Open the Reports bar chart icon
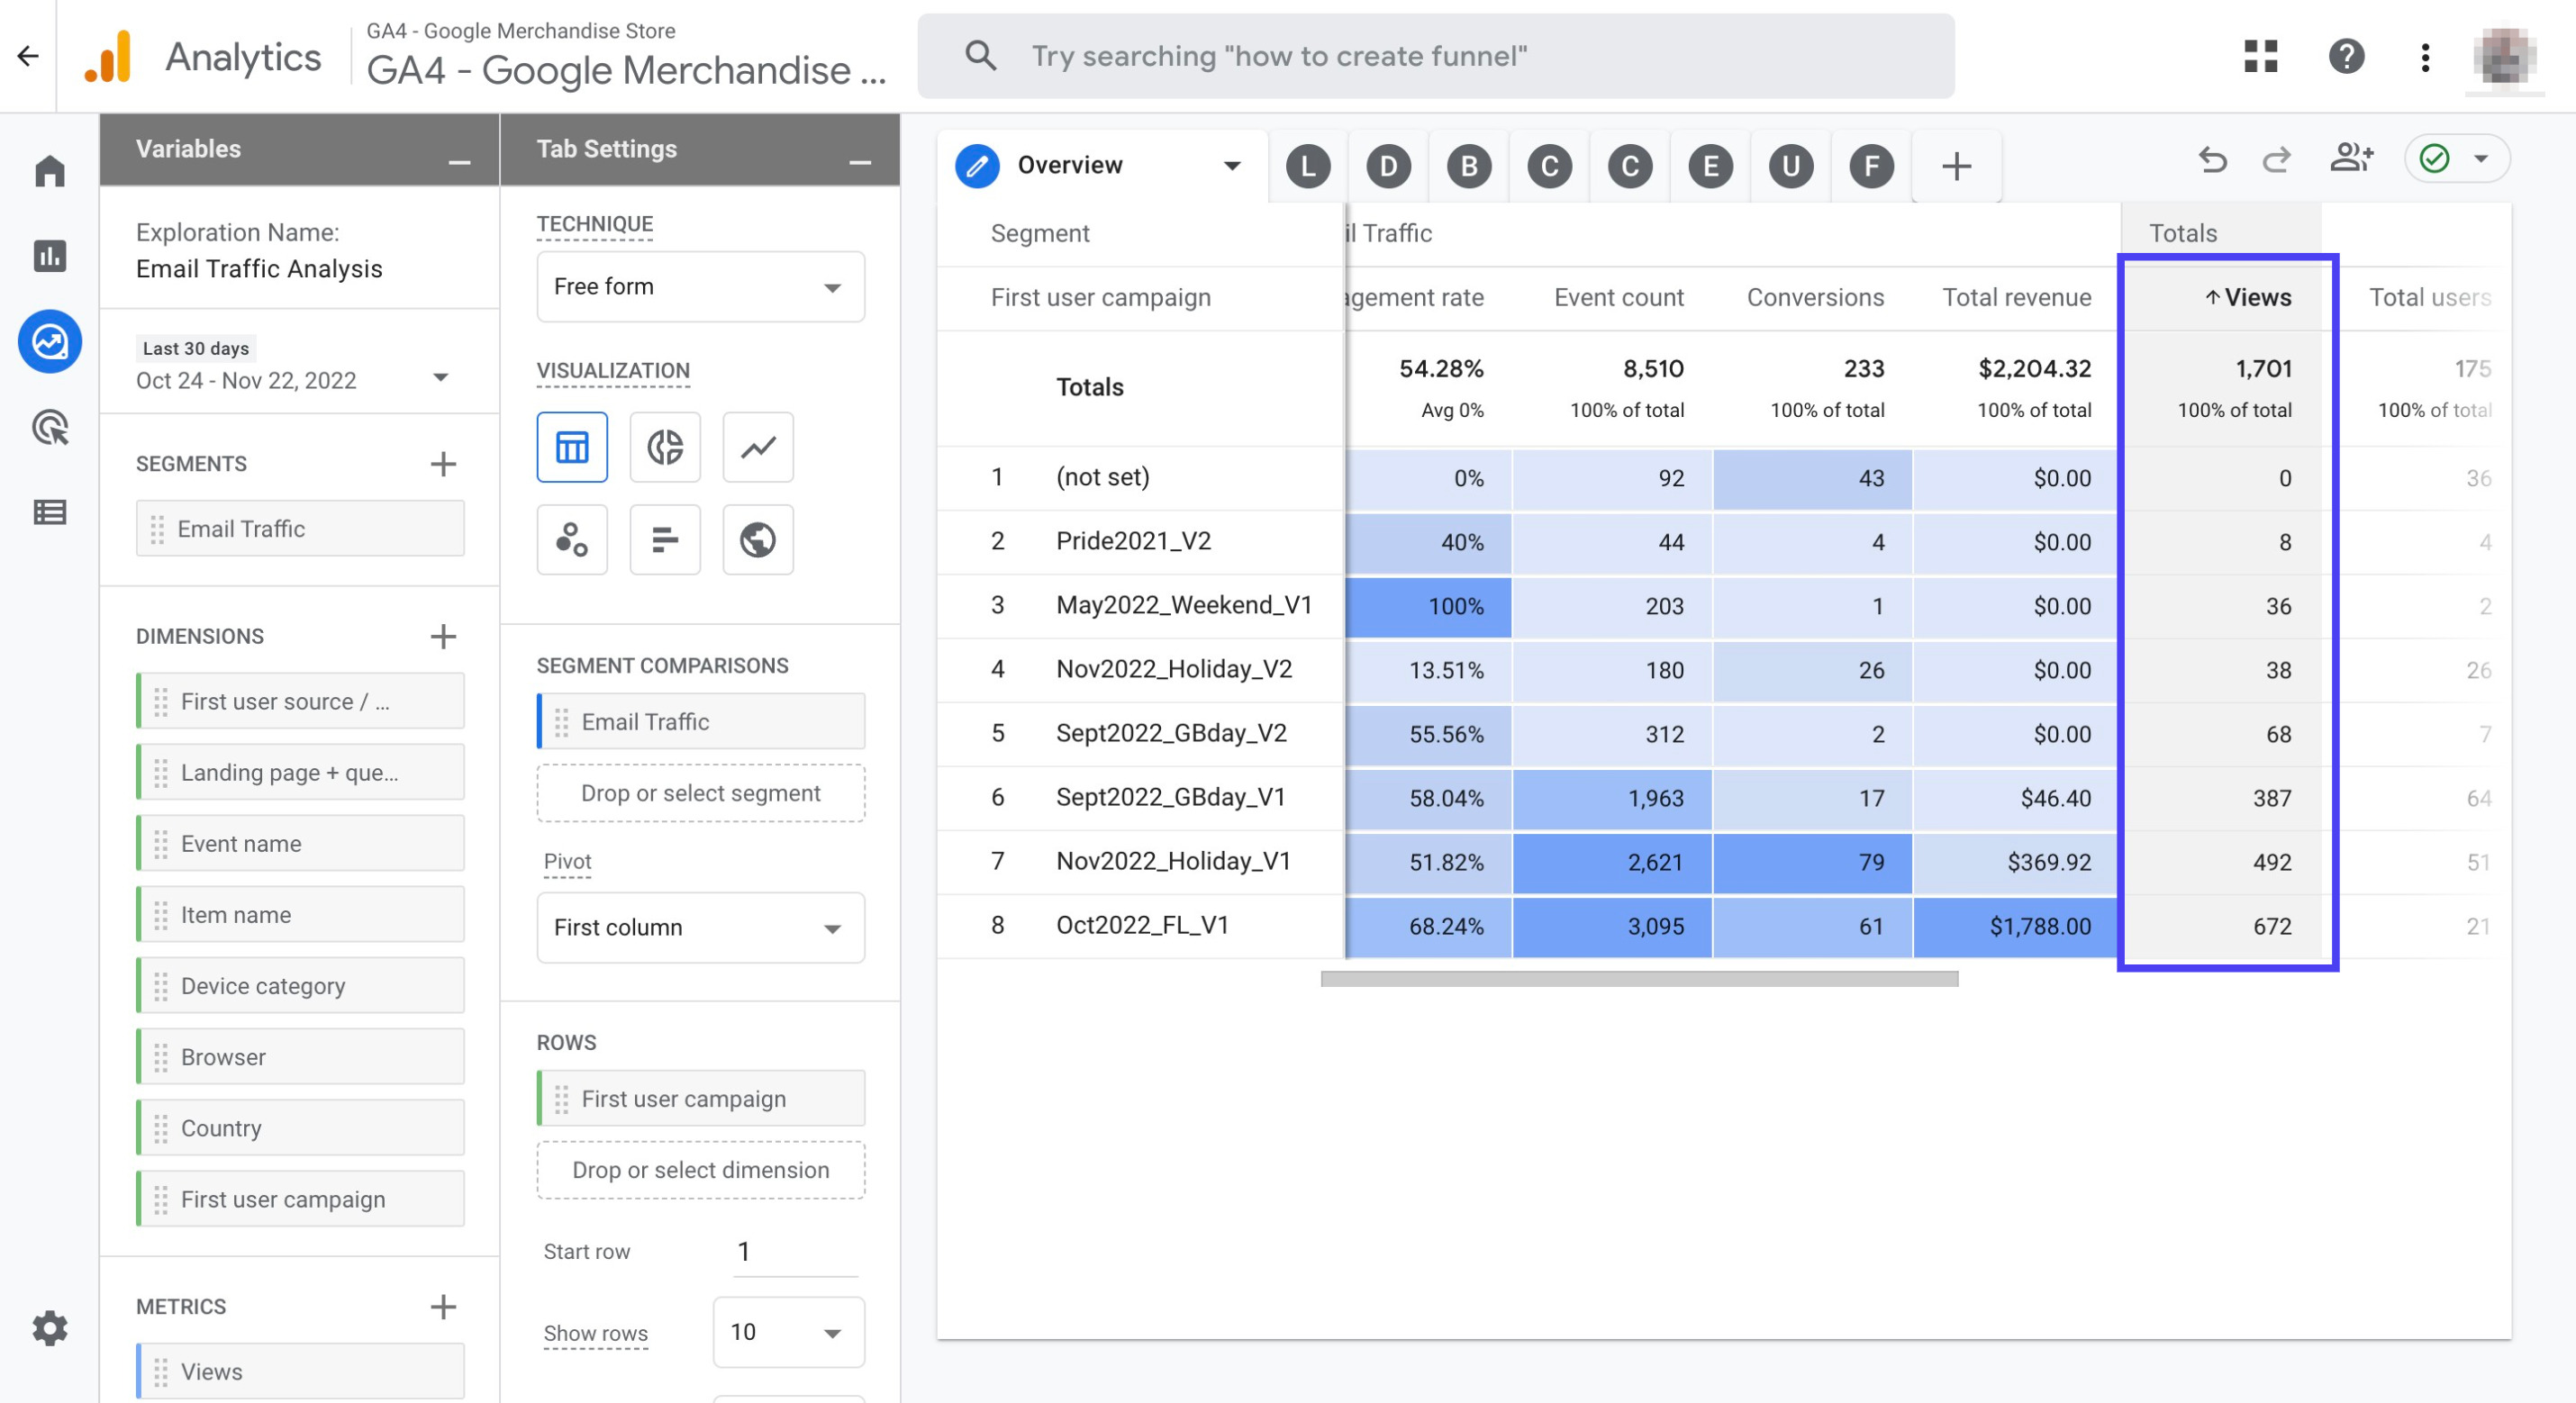2576x1403 pixels. [x=50, y=256]
